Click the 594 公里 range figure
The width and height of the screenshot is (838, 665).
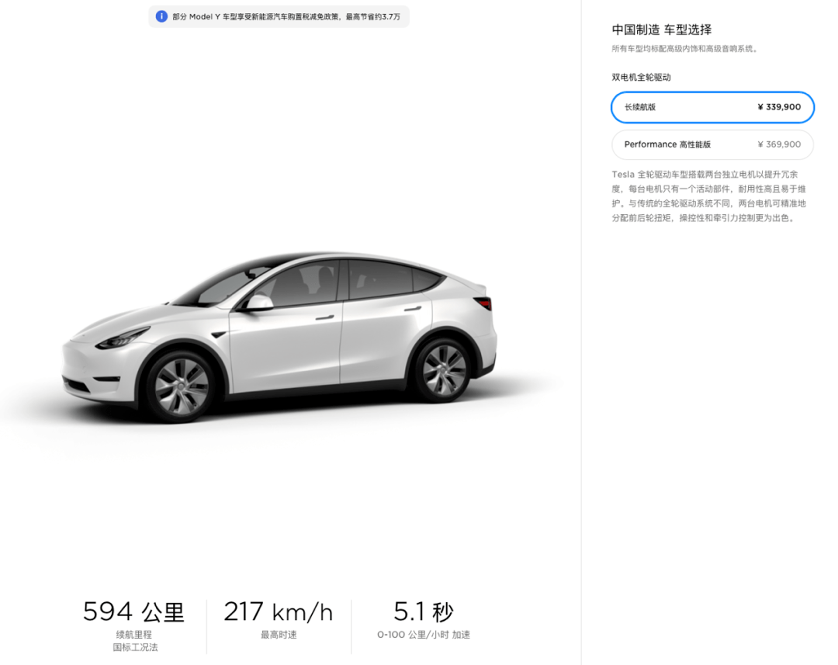pyautogui.click(x=133, y=611)
